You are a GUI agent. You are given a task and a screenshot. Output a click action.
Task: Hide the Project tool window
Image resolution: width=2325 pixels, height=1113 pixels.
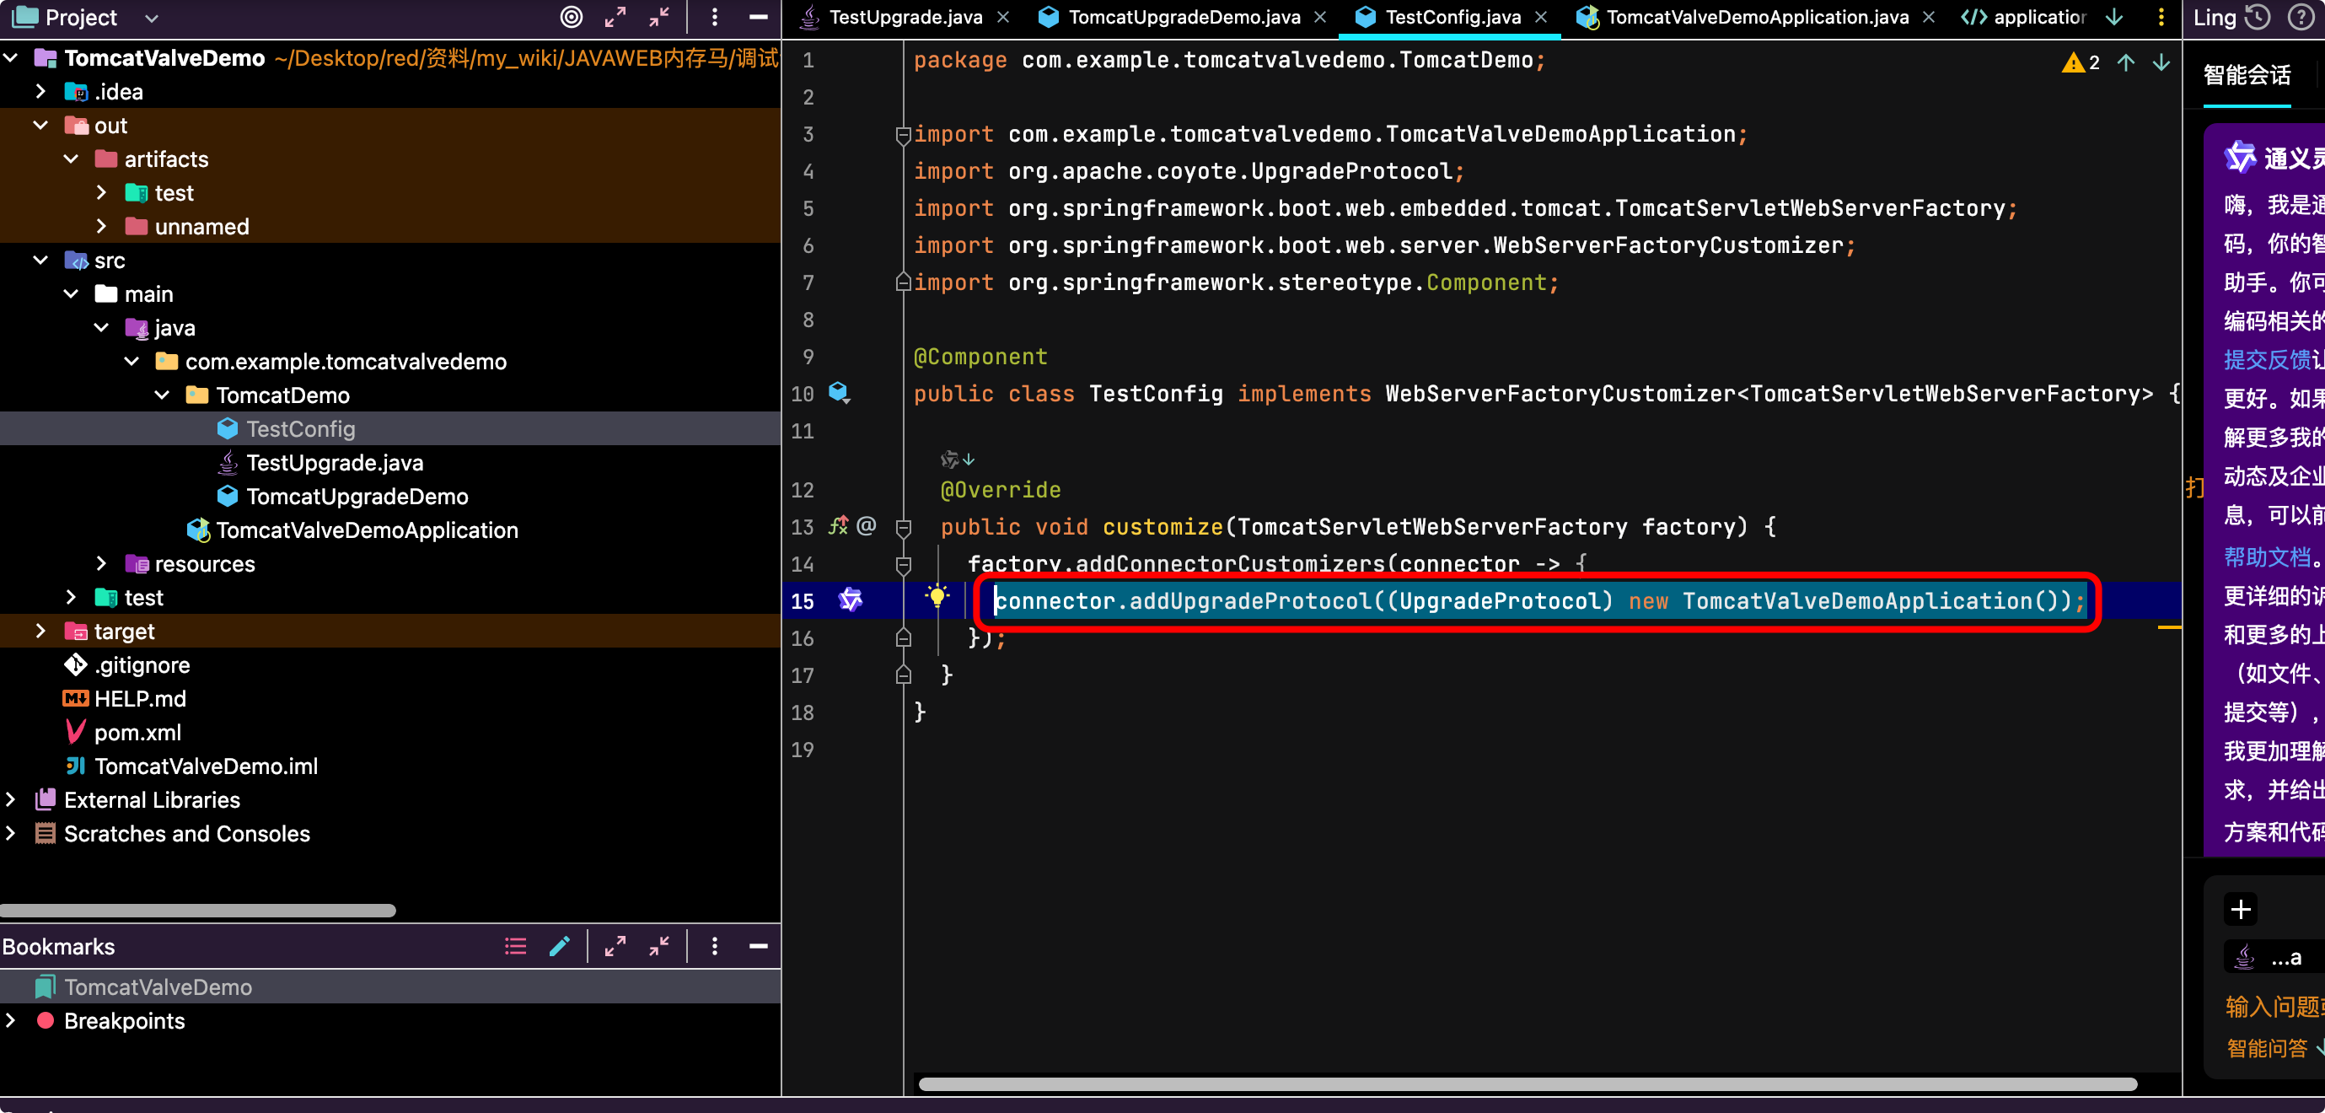[x=759, y=17]
